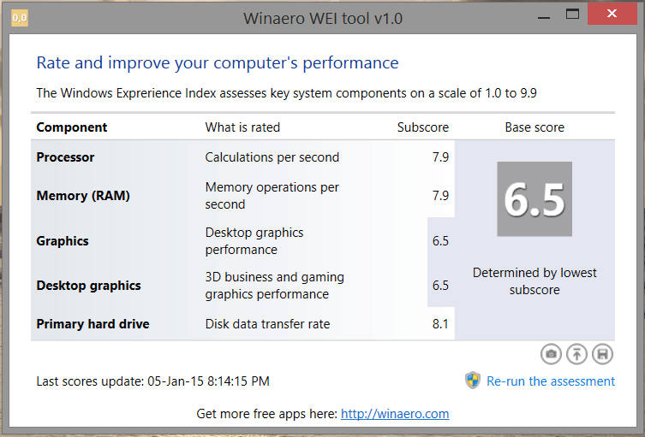Click the Graphics subscore 6.5
645x437 pixels.
click(x=440, y=241)
